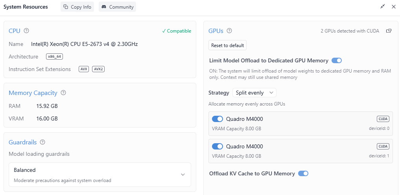
Task: Click the AVX2 instruction set badge
Action: point(98,69)
